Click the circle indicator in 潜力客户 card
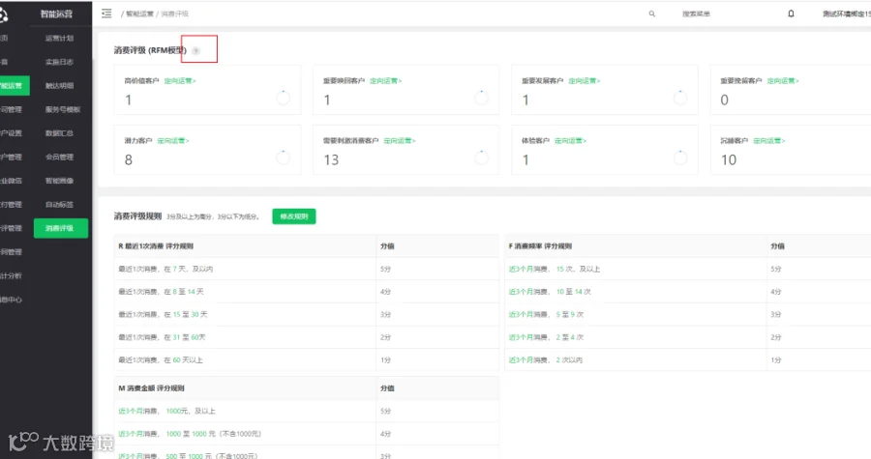 [x=284, y=158]
